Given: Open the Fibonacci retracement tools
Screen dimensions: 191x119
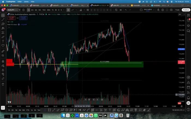Looking at the screenshot, I should point(3,24).
